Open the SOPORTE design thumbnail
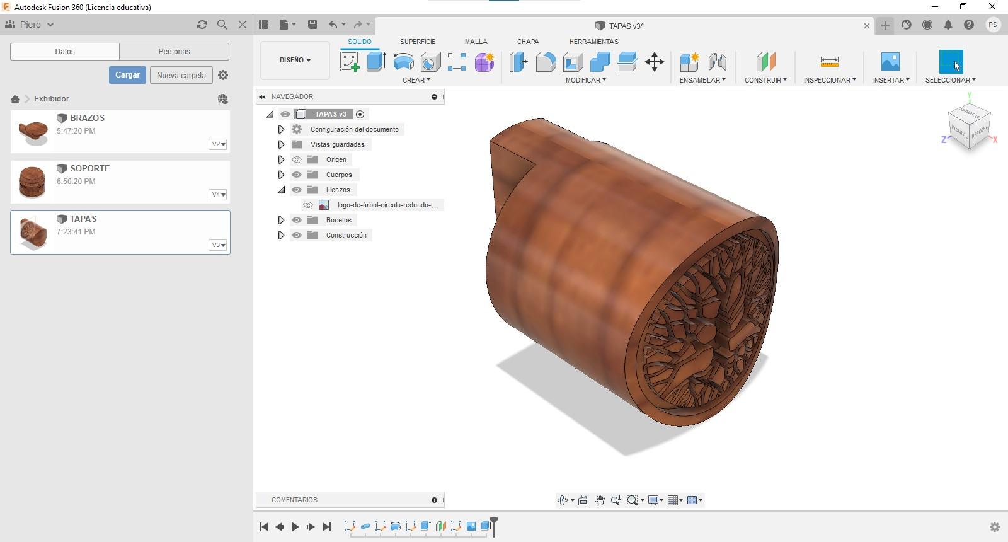 33,182
